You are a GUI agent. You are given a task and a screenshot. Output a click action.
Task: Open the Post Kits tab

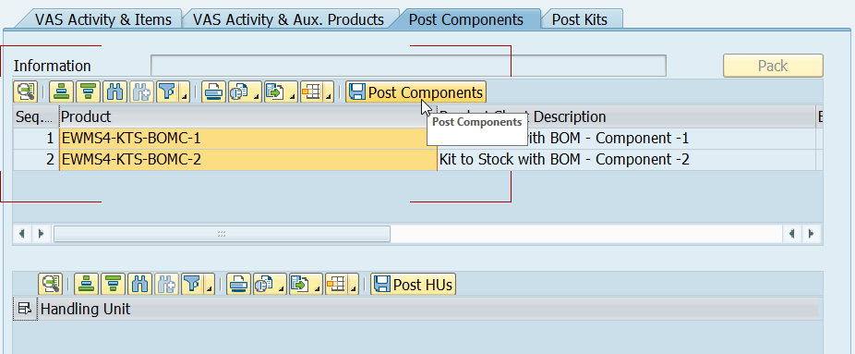[580, 20]
